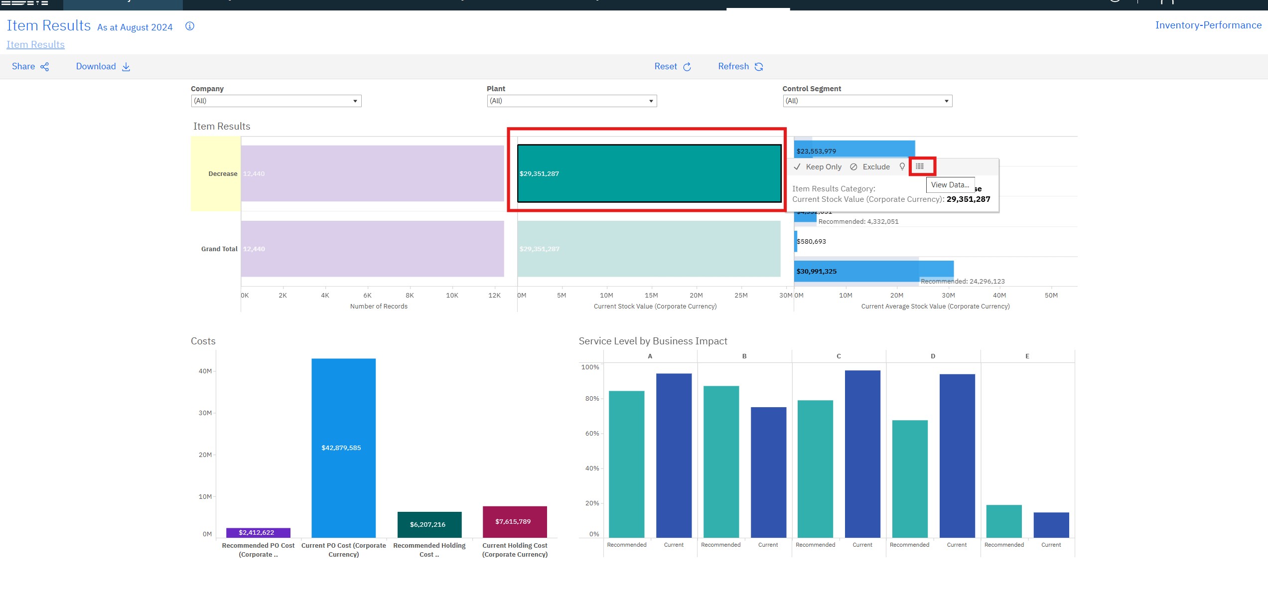This screenshot has height=614, width=1268.
Task: Click the small blue bar labeled $580,693
Action: click(x=796, y=241)
